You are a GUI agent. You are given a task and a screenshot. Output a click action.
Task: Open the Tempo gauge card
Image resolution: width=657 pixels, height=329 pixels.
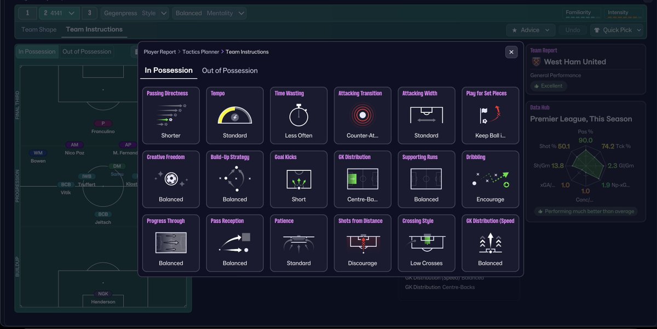pyautogui.click(x=235, y=115)
